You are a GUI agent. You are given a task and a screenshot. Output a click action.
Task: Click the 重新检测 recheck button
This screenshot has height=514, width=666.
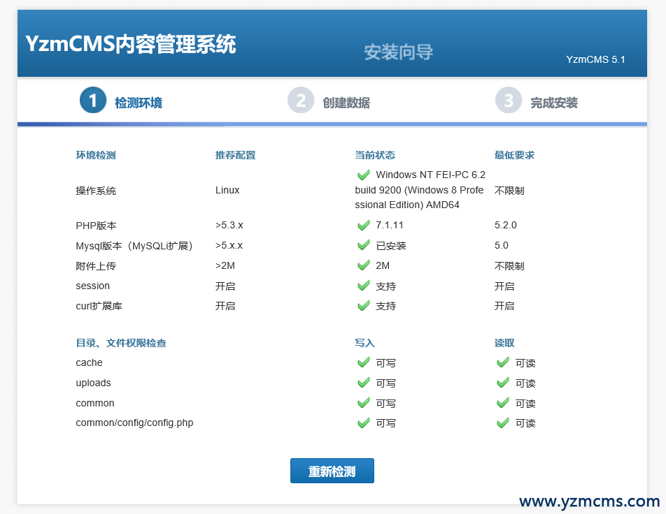(x=332, y=471)
